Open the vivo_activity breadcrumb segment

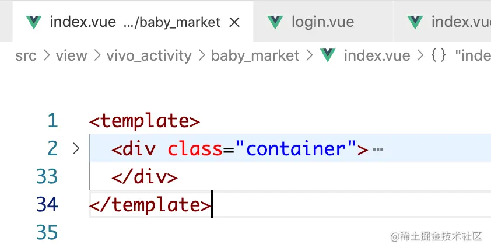pyautogui.click(x=149, y=56)
